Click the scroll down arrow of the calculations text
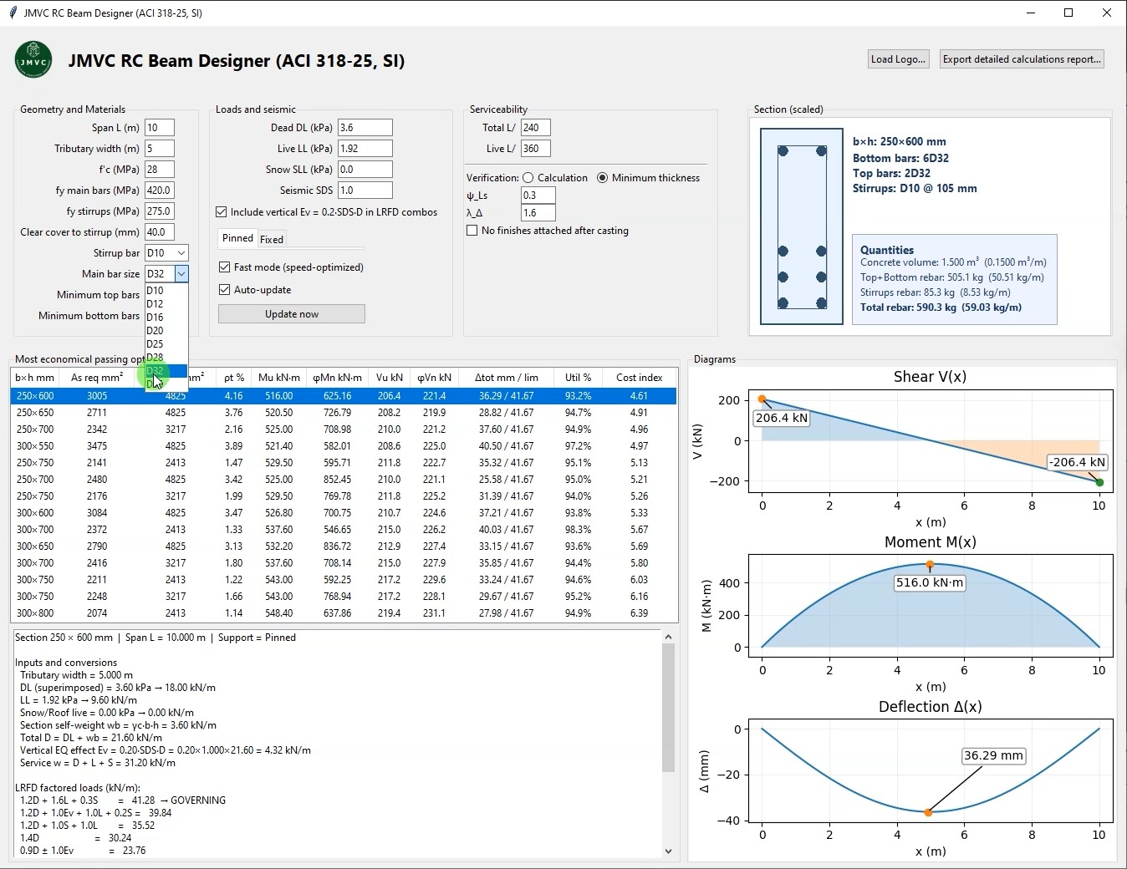1127x869 pixels. tap(668, 851)
